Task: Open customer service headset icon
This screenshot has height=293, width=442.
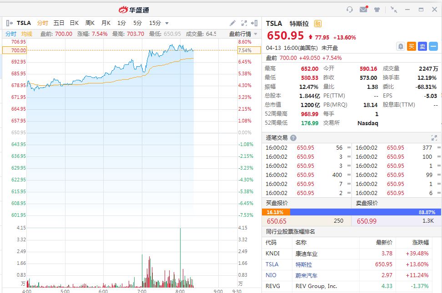Action: pyautogui.click(x=350, y=10)
